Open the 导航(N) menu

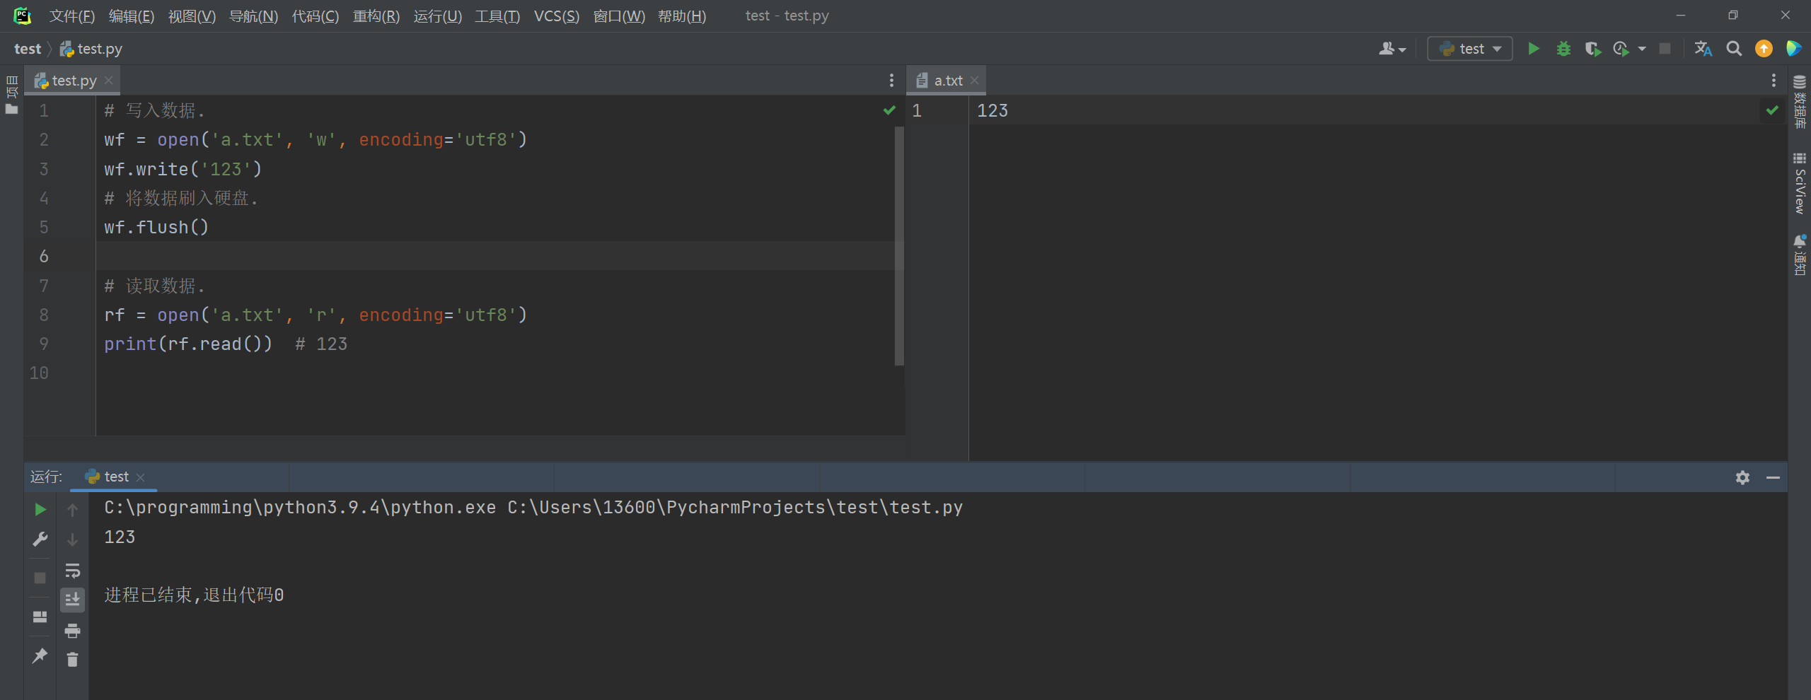click(253, 16)
